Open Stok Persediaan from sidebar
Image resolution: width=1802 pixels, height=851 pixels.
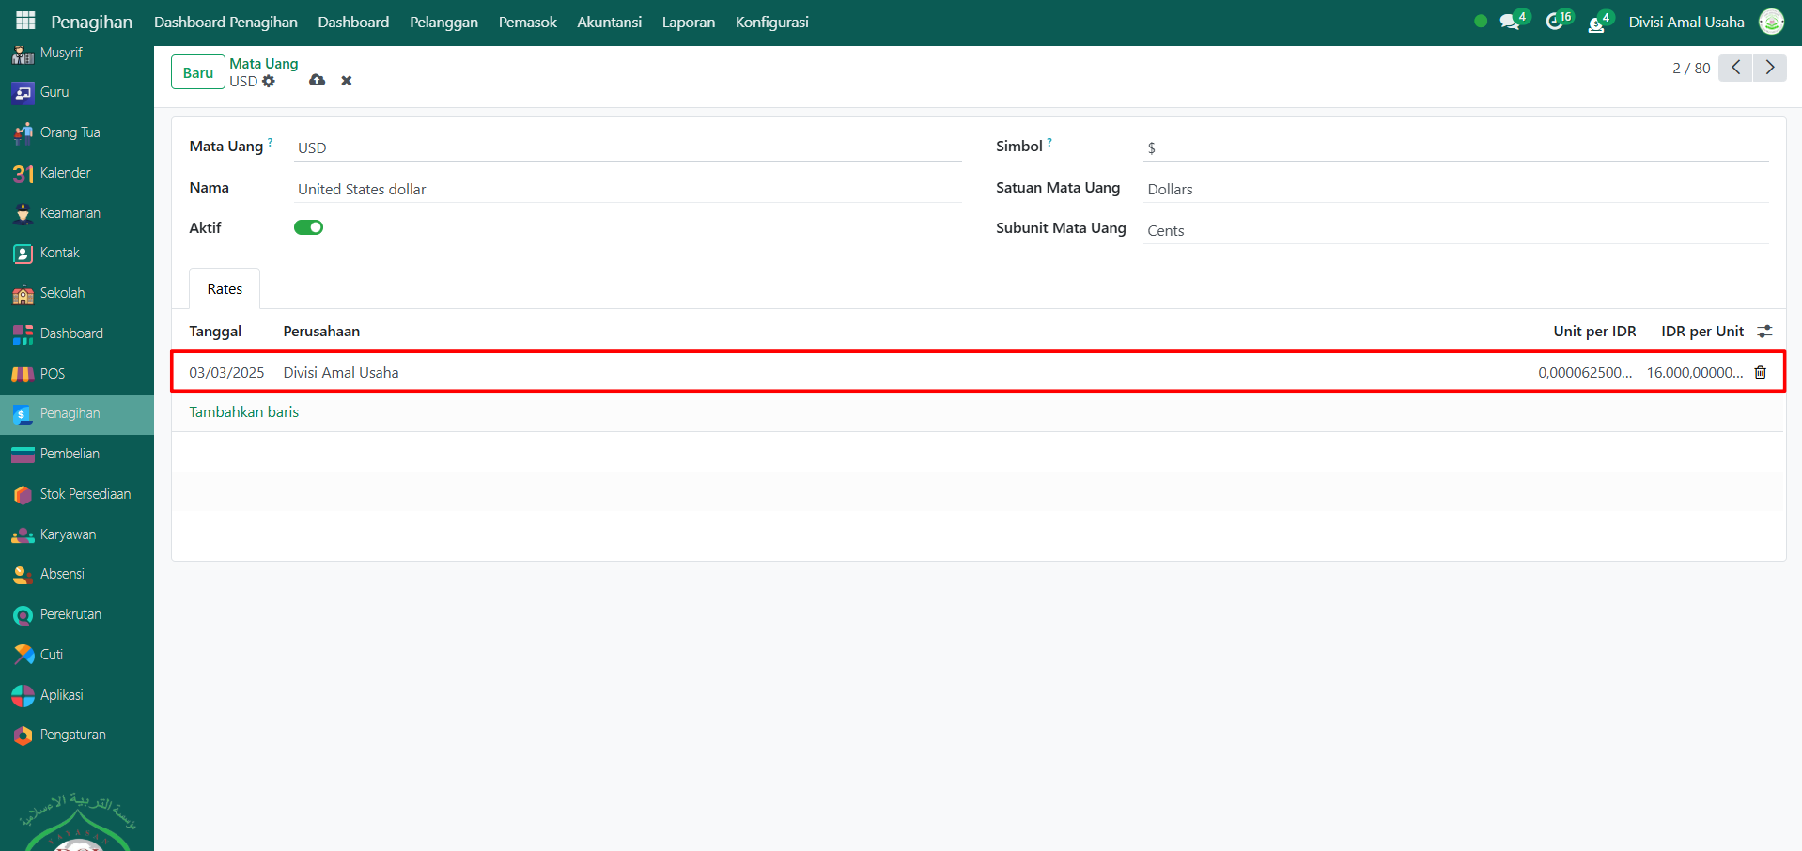pyautogui.click(x=85, y=494)
